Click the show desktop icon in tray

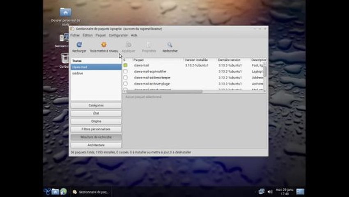(300, 192)
